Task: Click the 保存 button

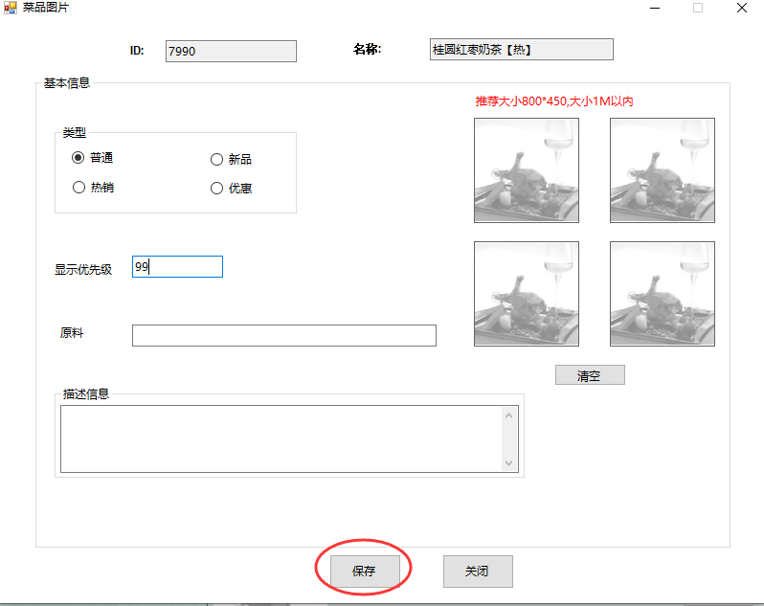Action: 365,571
